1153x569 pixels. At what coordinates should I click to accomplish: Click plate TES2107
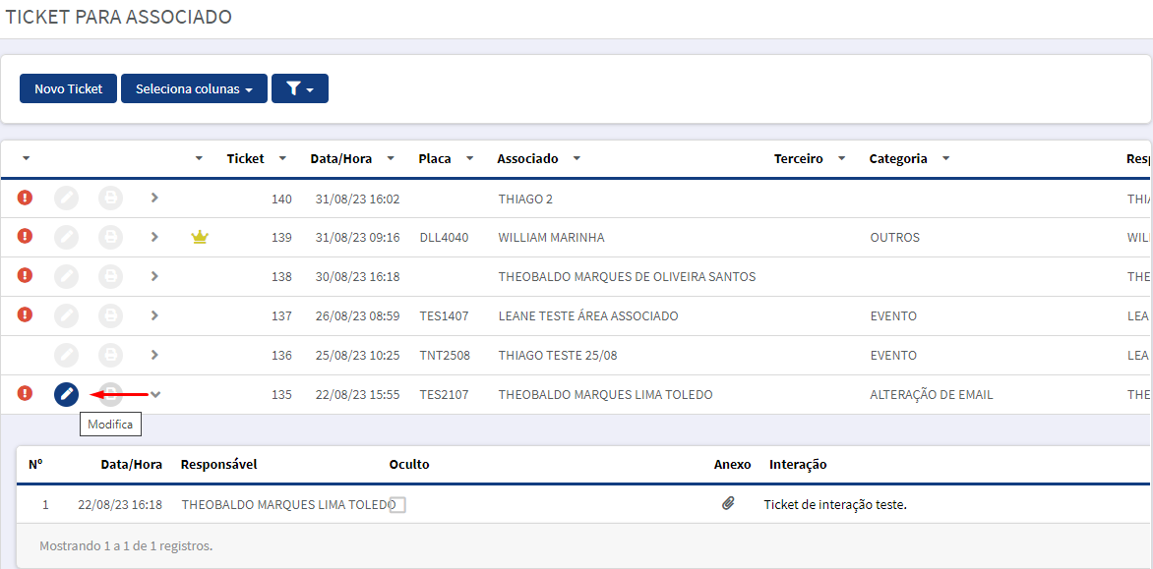pos(444,394)
